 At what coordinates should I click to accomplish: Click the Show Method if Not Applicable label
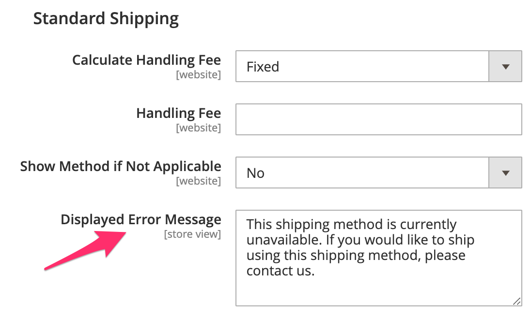(121, 166)
